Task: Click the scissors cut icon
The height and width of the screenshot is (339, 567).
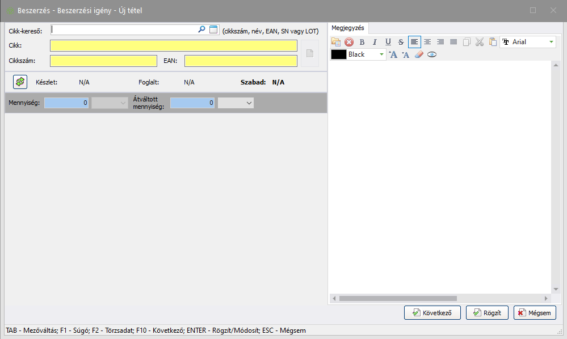Action: 480,42
